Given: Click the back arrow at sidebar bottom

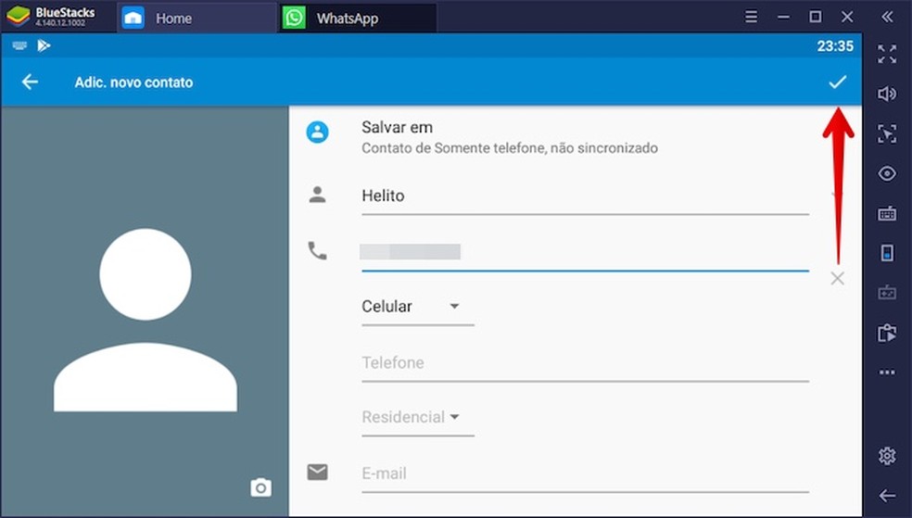Looking at the screenshot, I should 887,496.
